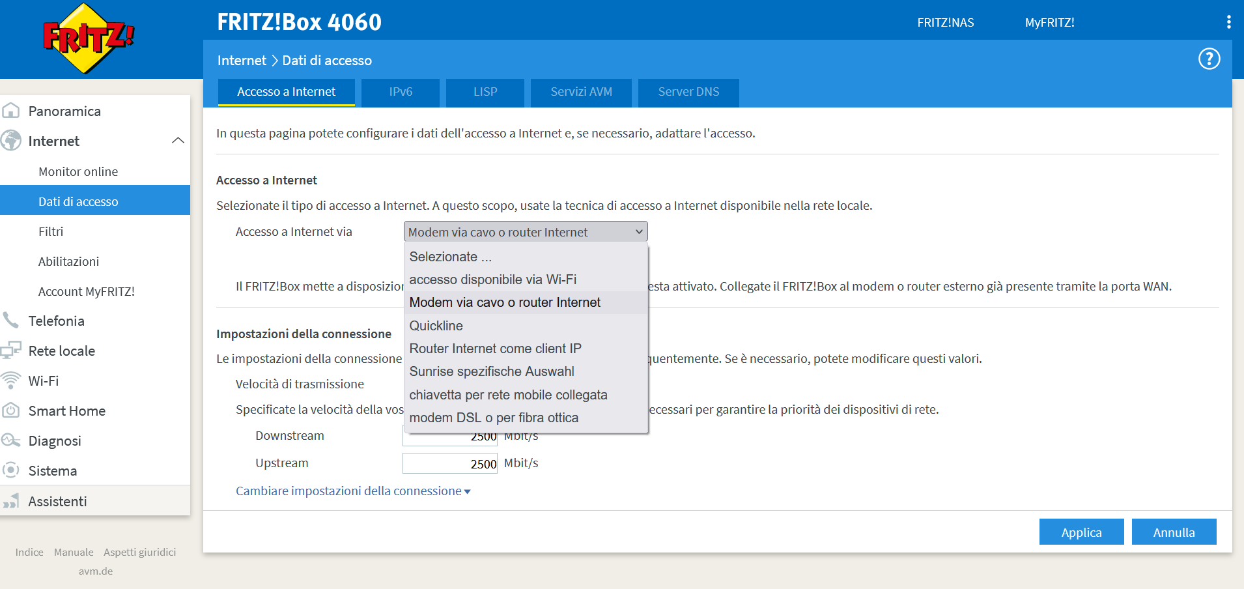Viewport: 1244px width, 589px height.
Task: Open the Rete locale menu entry
Action: 95,351
